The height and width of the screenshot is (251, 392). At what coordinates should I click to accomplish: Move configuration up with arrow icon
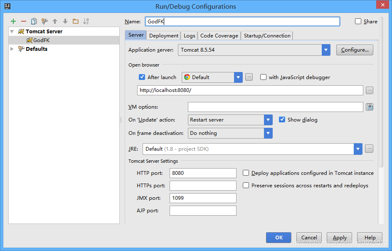55,21
